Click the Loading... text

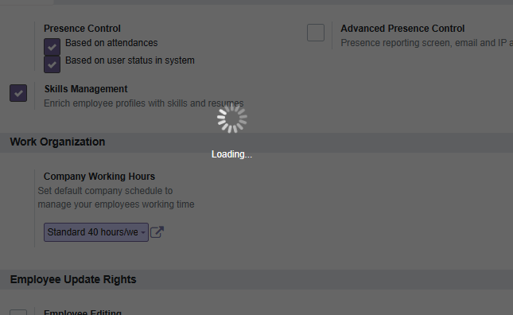click(231, 154)
